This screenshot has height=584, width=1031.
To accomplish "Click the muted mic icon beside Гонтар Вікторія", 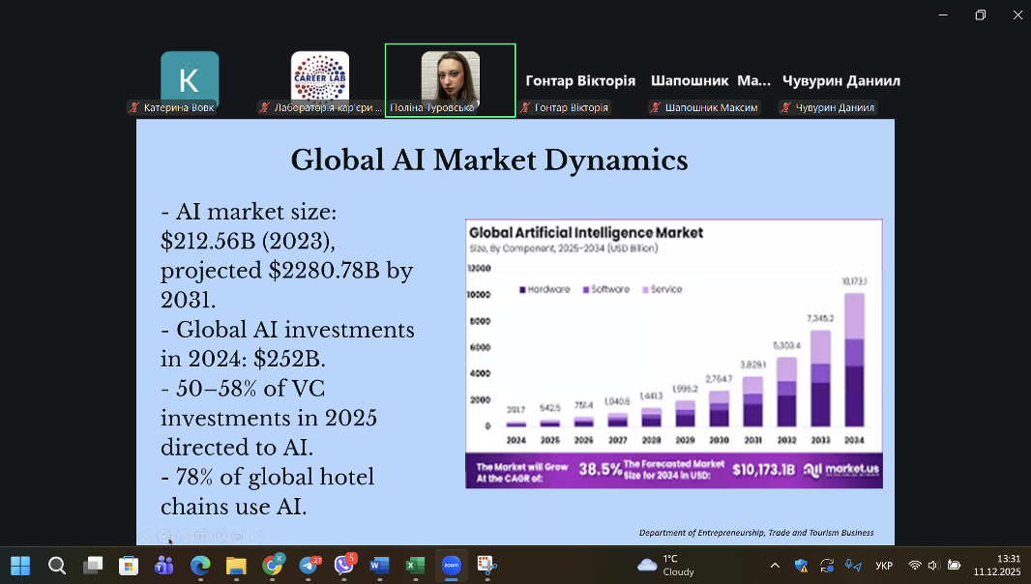I will pos(526,108).
